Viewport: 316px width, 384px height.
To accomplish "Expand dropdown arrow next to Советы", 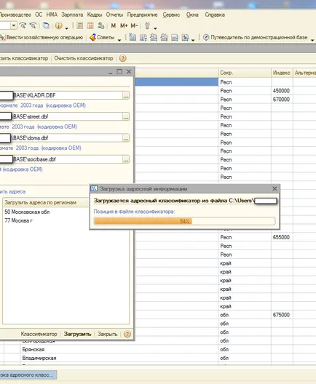I will pyautogui.click(x=119, y=40).
